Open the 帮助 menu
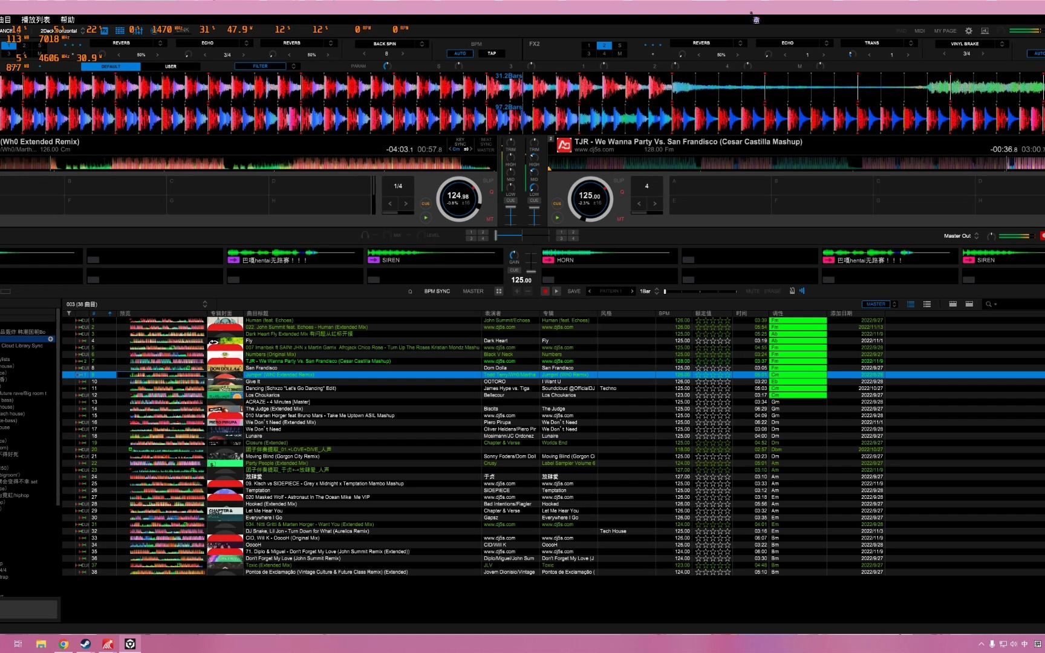The height and width of the screenshot is (653, 1045). pos(67,20)
